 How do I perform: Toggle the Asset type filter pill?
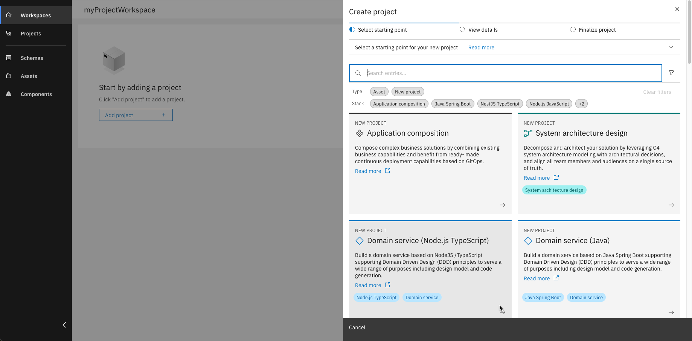pyautogui.click(x=379, y=92)
